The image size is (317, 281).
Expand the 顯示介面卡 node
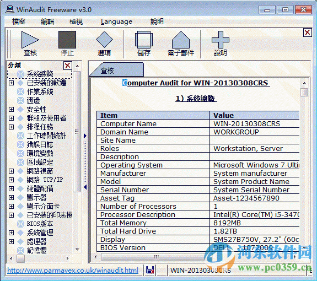[x=12, y=206]
